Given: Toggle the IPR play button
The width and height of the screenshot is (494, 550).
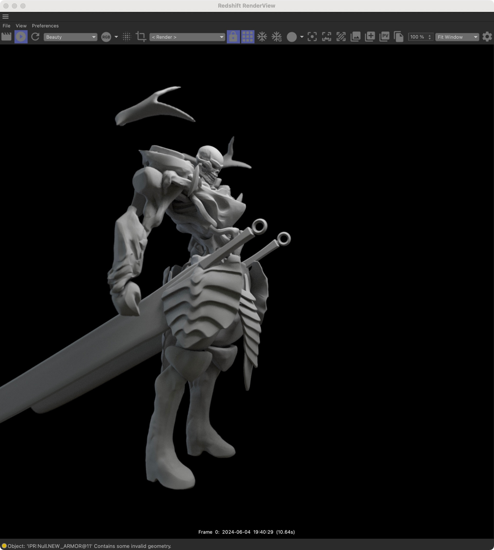Looking at the screenshot, I should (21, 37).
